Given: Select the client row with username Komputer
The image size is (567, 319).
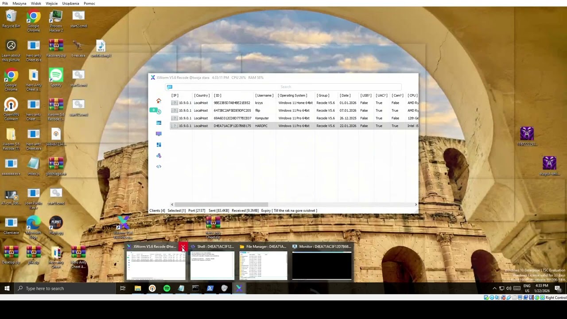Looking at the screenshot, I should point(294,118).
